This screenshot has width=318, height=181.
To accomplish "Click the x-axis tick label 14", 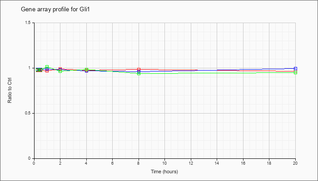I will coord(217,162).
